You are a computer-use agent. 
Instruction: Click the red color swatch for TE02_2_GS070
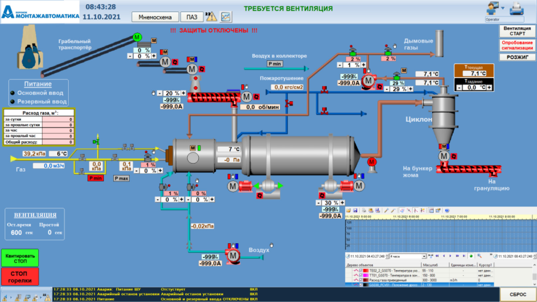click(365, 270)
